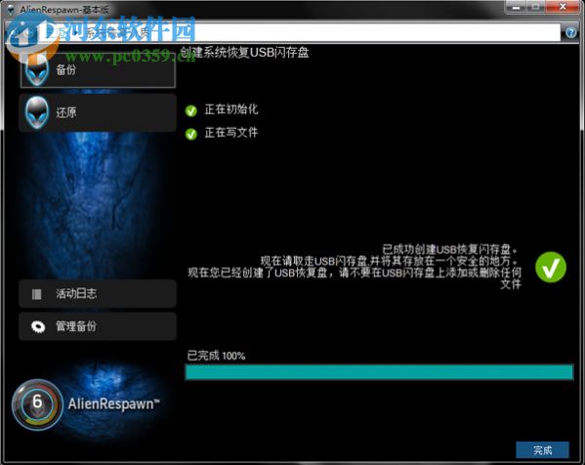Click the green checkmark beside 正在初始化

[191, 110]
